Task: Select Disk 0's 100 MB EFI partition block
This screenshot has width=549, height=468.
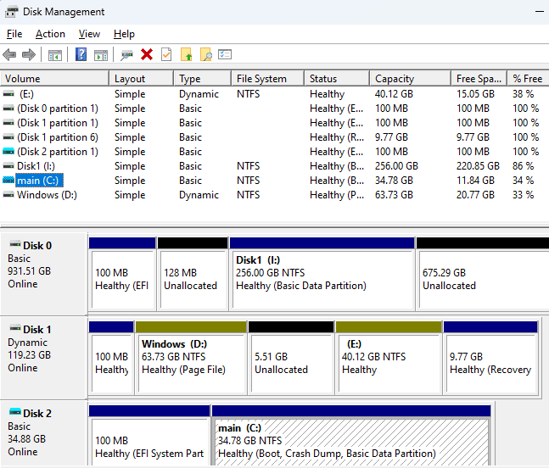Action: (122, 274)
